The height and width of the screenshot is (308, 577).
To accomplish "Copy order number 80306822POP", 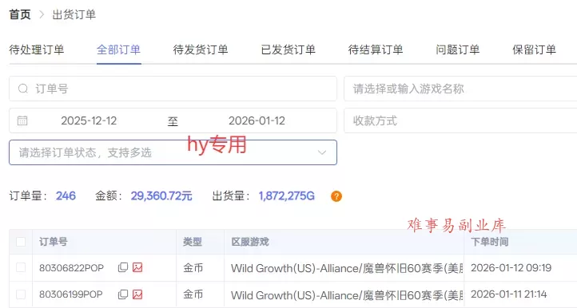I will click(123, 267).
